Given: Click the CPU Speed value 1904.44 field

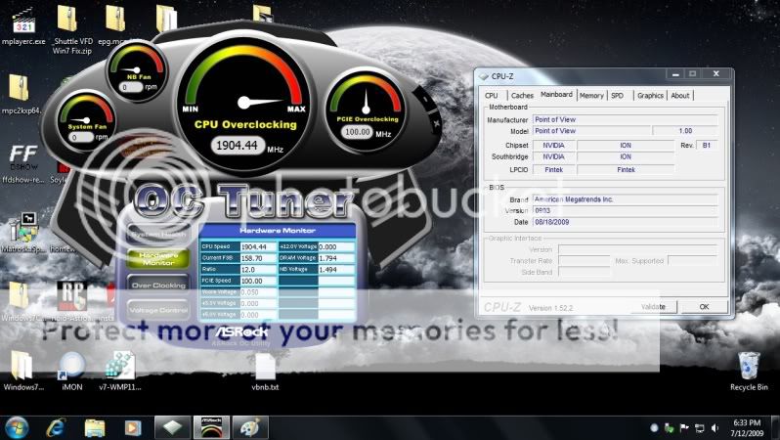Looking at the screenshot, I should pyautogui.click(x=259, y=246).
